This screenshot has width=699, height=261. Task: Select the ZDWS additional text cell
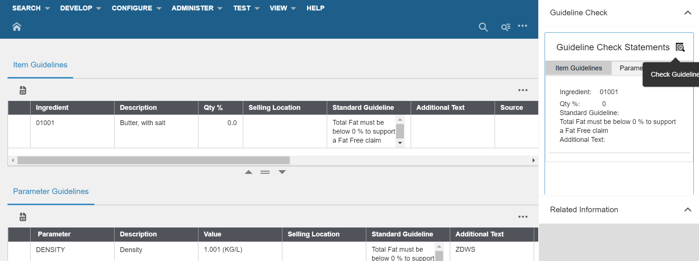coord(492,251)
